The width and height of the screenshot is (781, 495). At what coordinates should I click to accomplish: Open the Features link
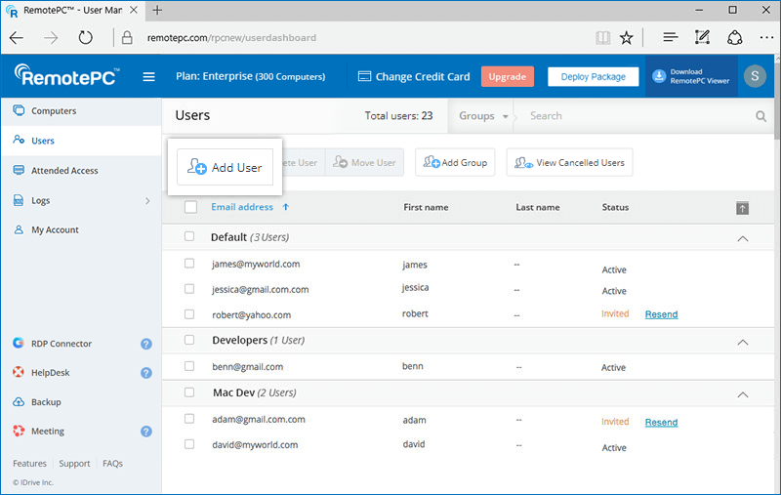(x=29, y=463)
